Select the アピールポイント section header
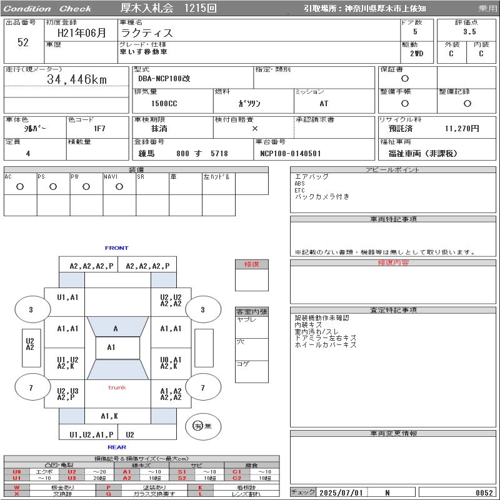The width and height of the screenshot is (500, 500). pyautogui.click(x=393, y=170)
